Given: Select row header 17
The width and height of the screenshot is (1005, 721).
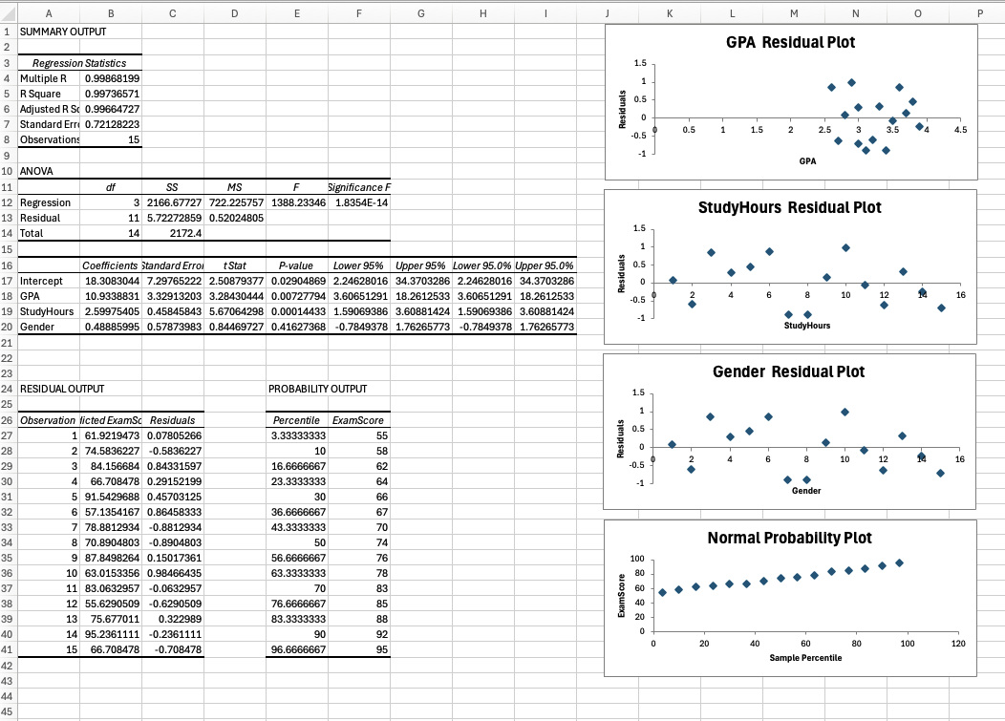Looking at the screenshot, I should [x=8, y=282].
